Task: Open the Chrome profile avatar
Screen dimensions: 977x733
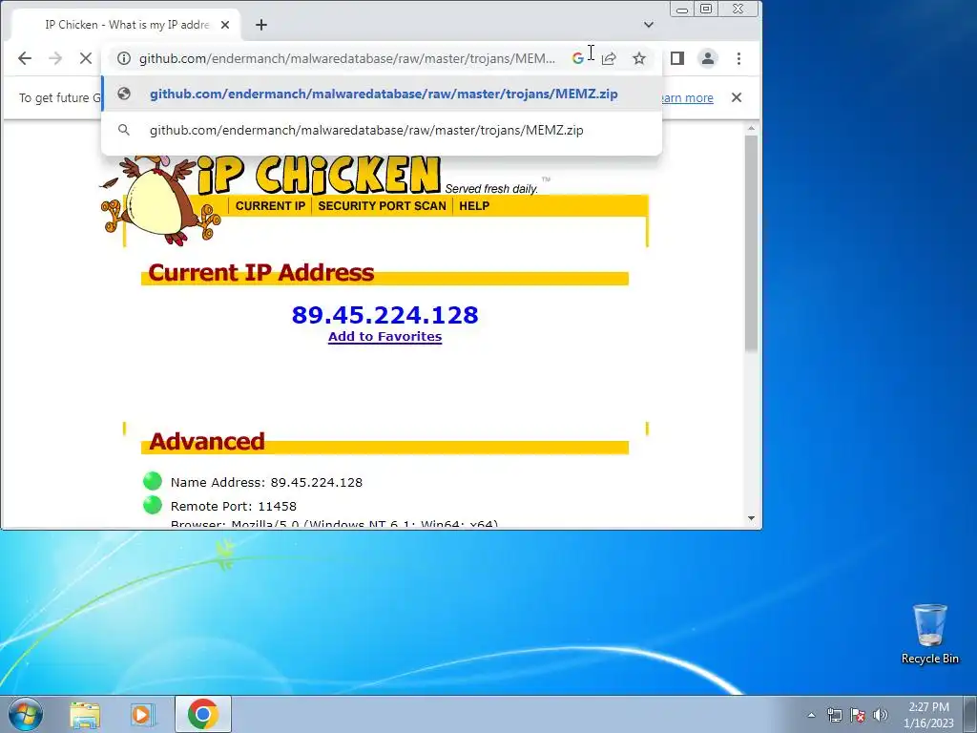Action: (x=708, y=58)
